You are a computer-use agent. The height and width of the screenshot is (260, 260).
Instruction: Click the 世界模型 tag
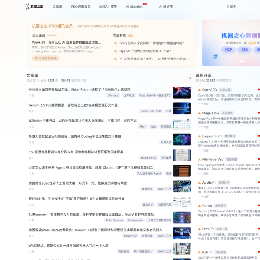coord(129,95)
